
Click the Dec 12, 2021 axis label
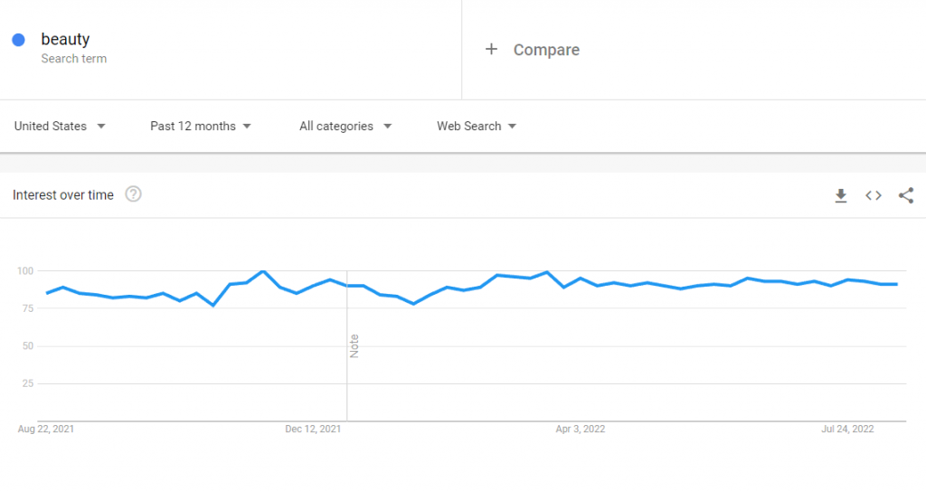coord(313,430)
